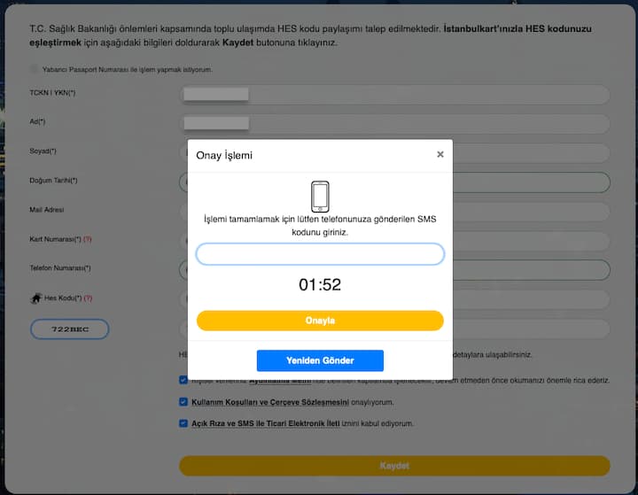Click the Kaydet save button
Screen dimensions: 638x495
click(394, 466)
